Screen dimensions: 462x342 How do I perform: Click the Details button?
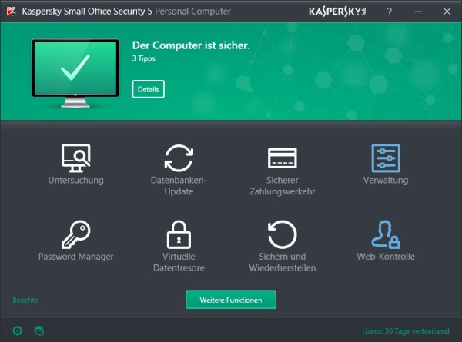click(x=148, y=89)
